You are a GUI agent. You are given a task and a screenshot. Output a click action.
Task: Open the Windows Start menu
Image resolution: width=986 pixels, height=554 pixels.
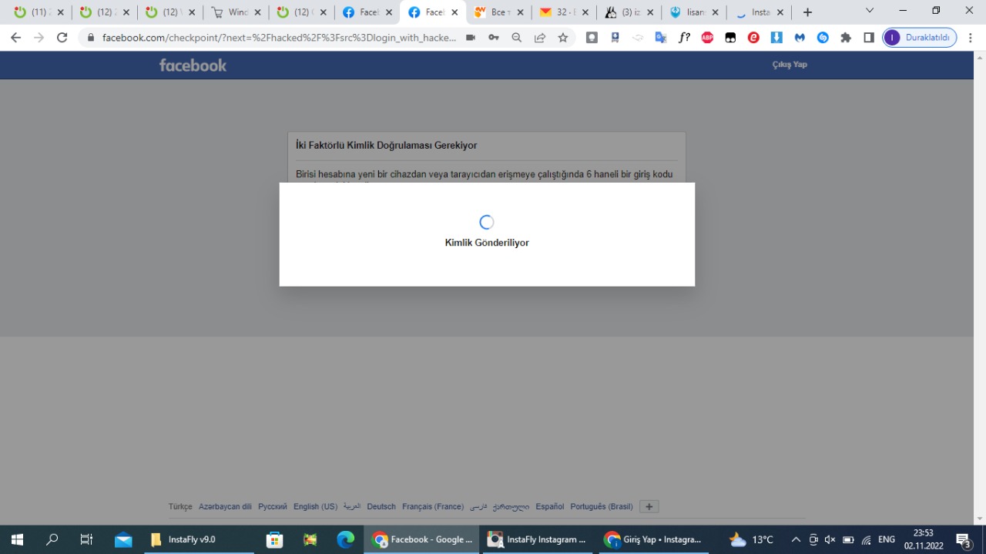(16, 539)
